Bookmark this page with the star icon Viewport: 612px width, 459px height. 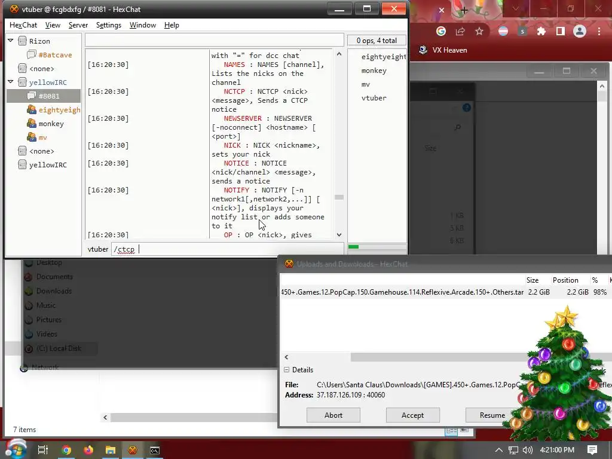tap(479, 31)
